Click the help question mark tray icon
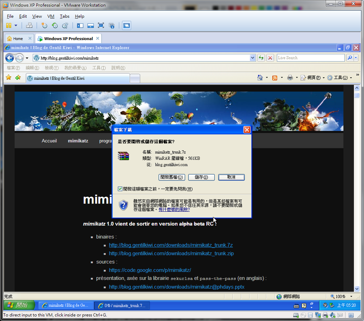The width and height of the screenshot is (364, 321). [x=304, y=306]
